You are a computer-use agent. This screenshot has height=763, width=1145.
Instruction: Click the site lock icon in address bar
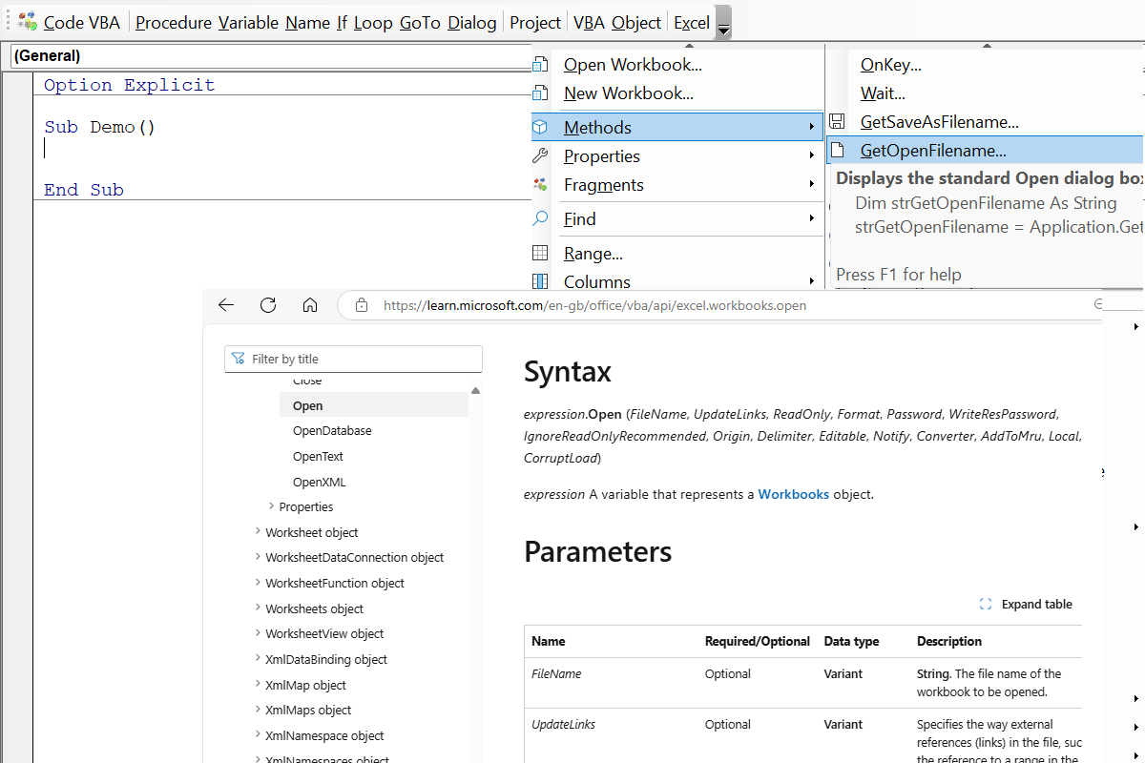(362, 305)
